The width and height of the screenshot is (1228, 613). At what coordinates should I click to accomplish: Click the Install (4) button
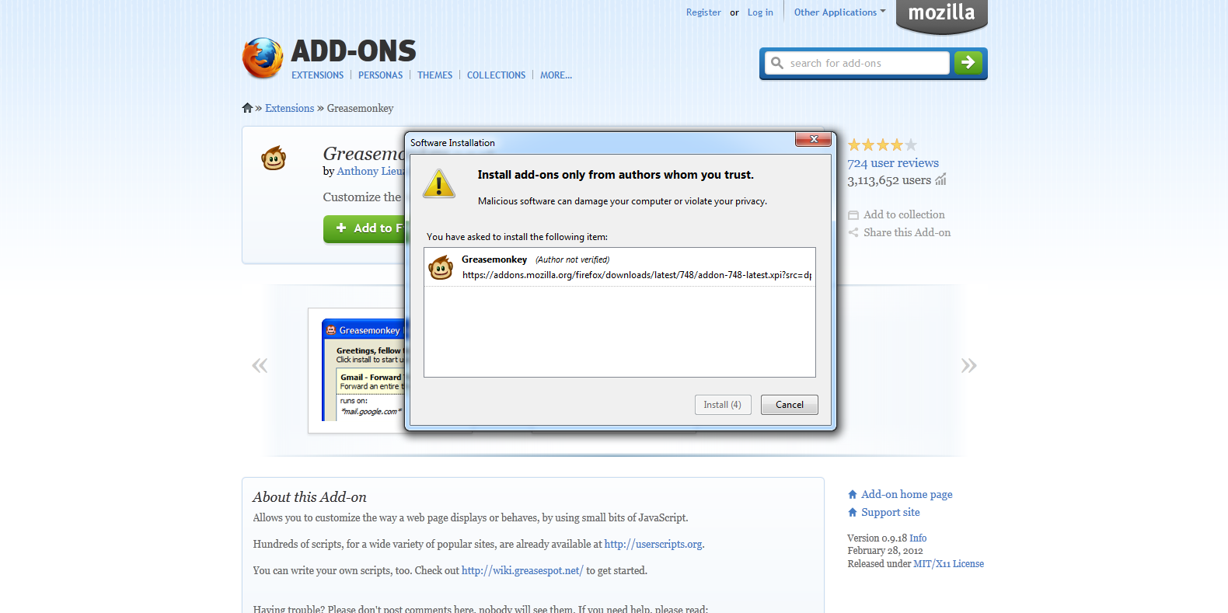[723, 405]
